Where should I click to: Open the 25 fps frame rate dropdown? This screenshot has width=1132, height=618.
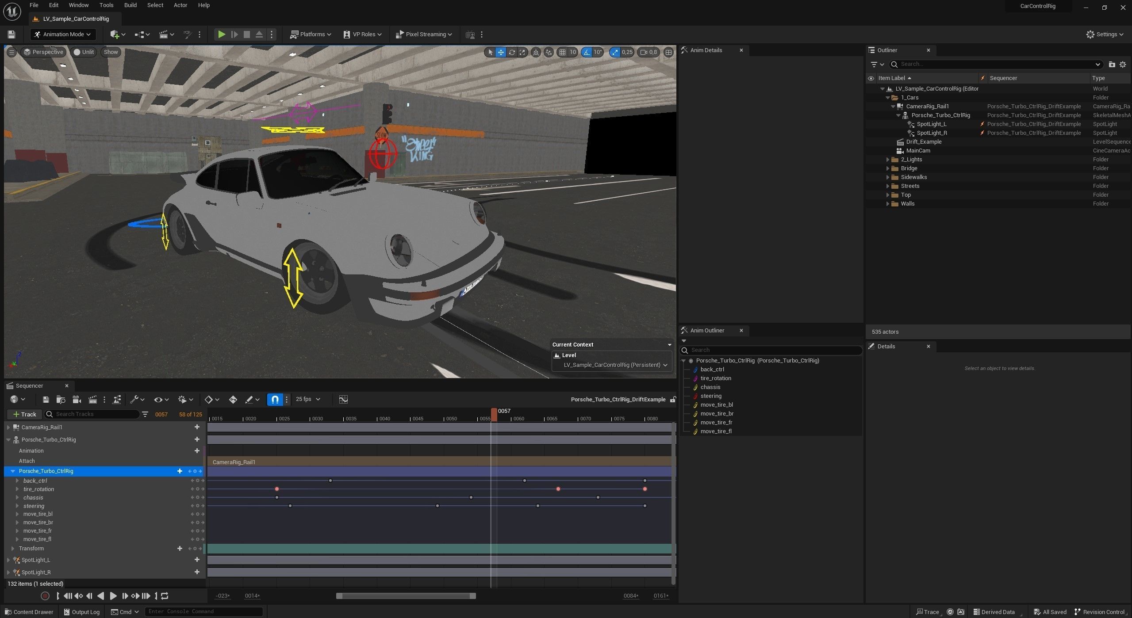click(x=308, y=399)
